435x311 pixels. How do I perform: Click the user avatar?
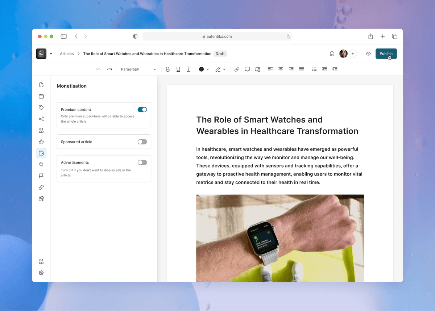tap(343, 54)
